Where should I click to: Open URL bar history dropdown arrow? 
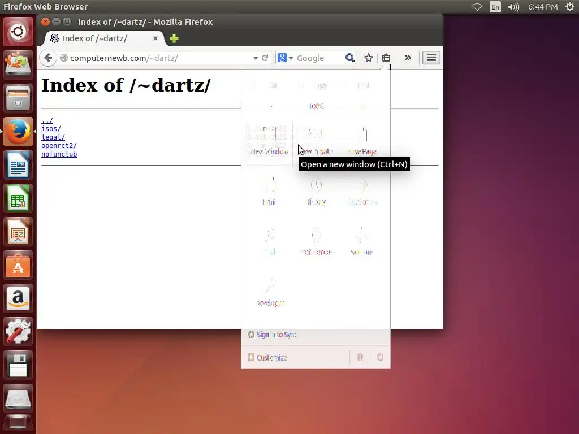pos(256,58)
